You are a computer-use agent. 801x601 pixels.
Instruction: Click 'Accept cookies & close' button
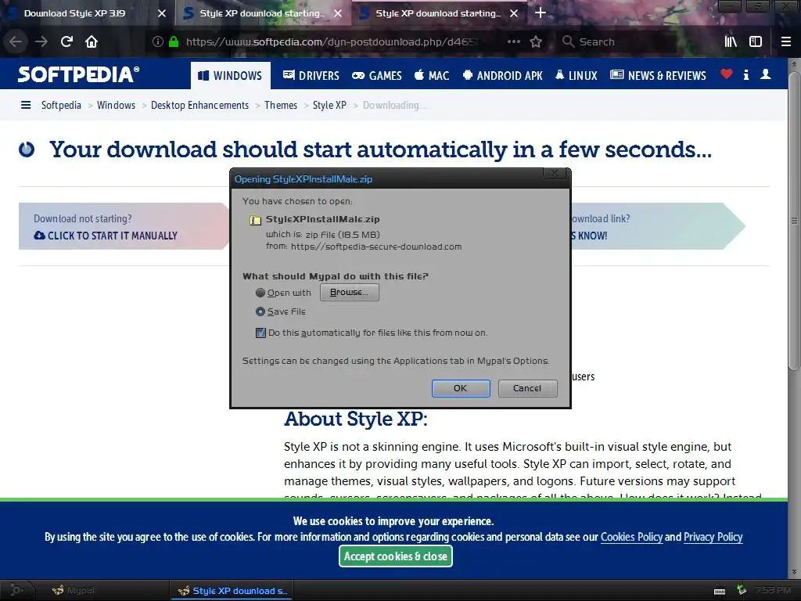(x=395, y=556)
